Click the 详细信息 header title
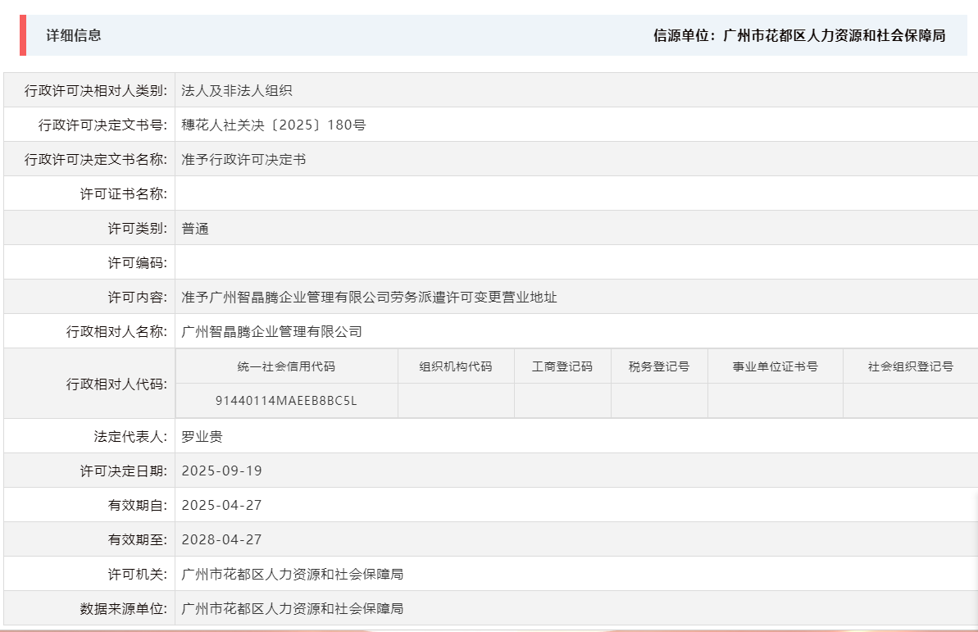The height and width of the screenshot is (632, 978). coord(66,36)
